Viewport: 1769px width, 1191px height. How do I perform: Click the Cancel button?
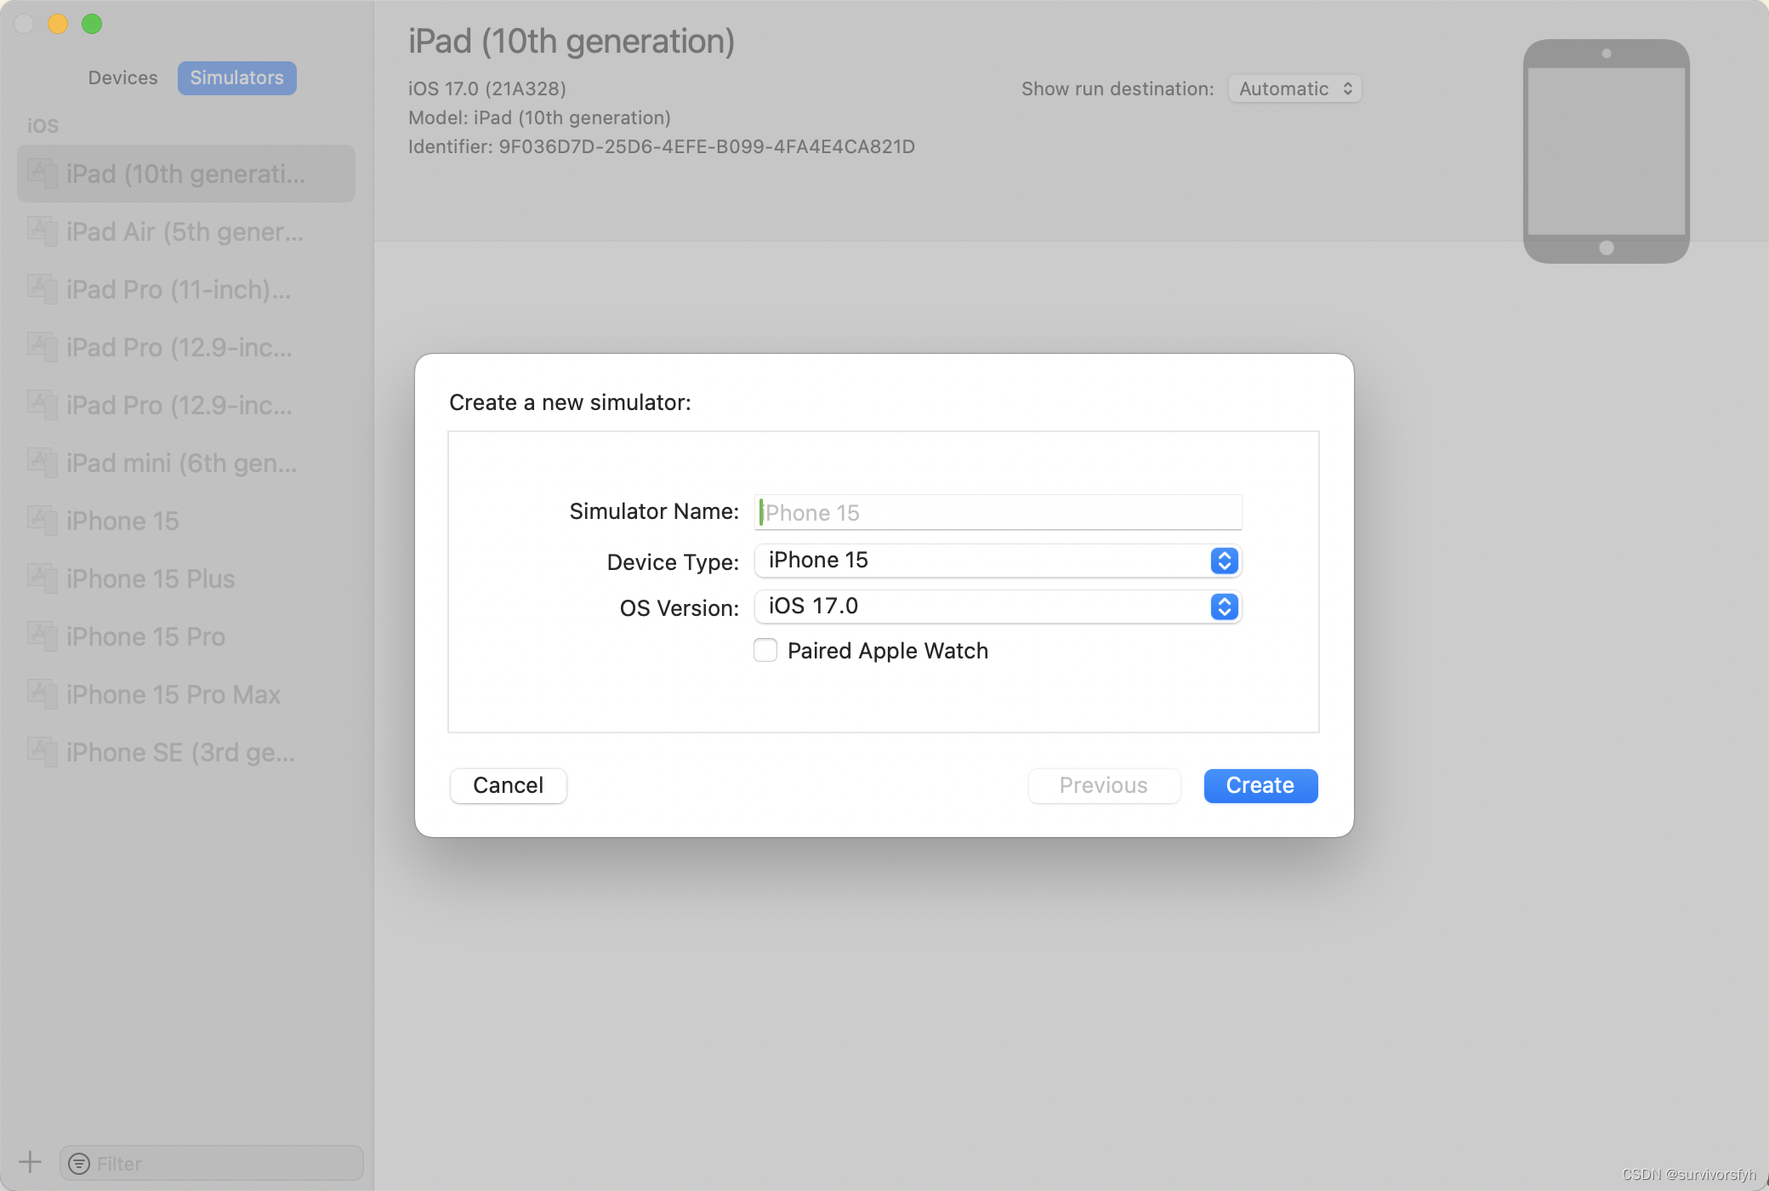[x=509, y=785]
